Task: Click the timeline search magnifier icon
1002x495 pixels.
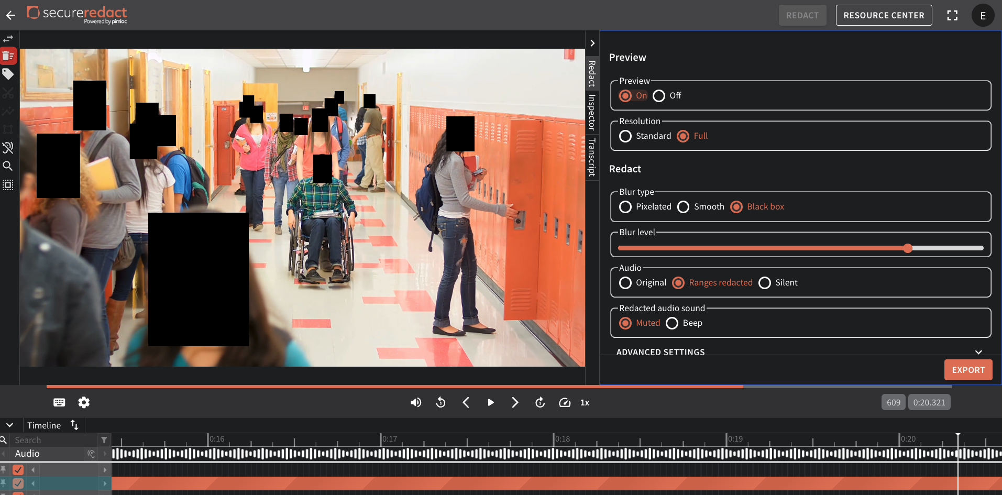Action: pyautogui.click(x=4, y=440)
